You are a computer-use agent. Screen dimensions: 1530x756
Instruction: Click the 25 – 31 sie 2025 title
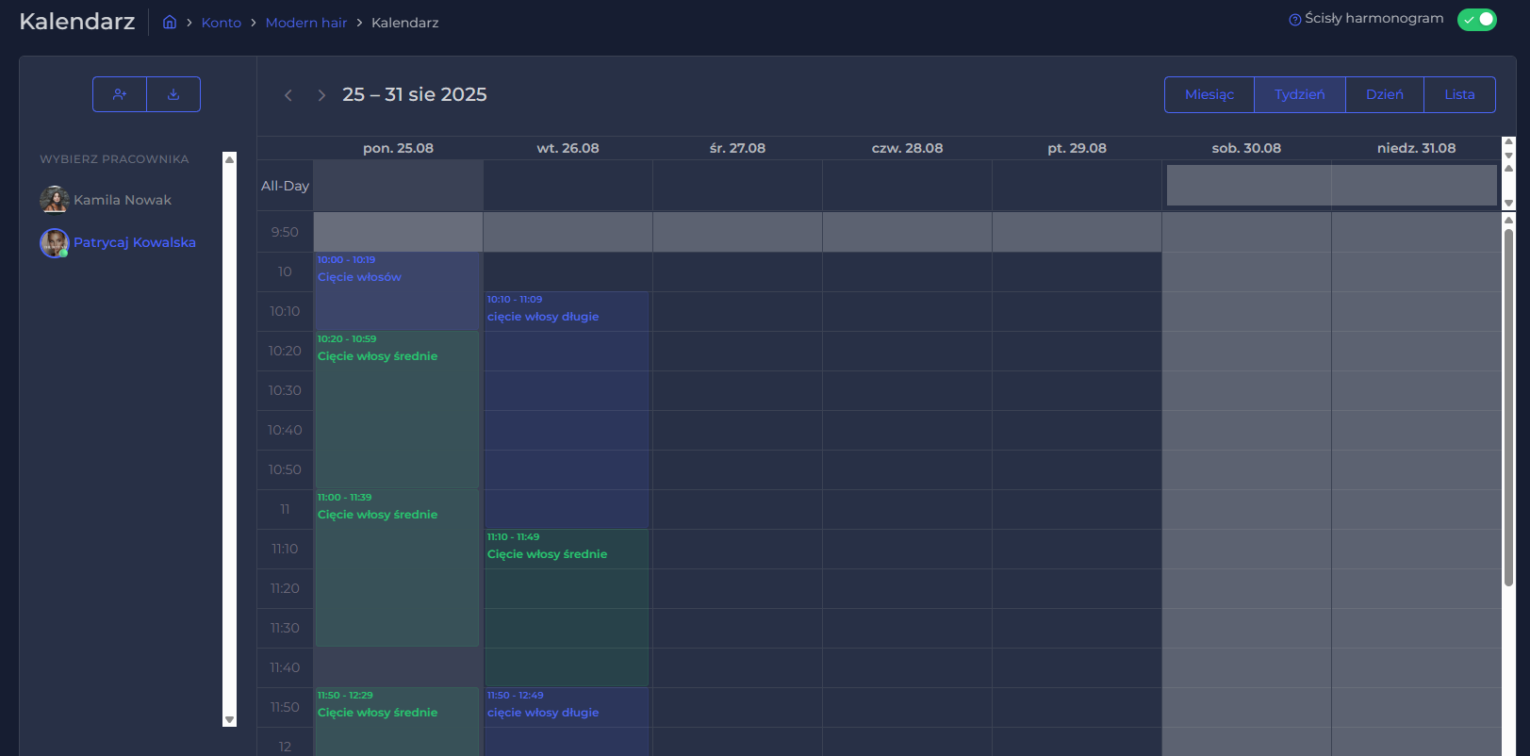(415, 94)
